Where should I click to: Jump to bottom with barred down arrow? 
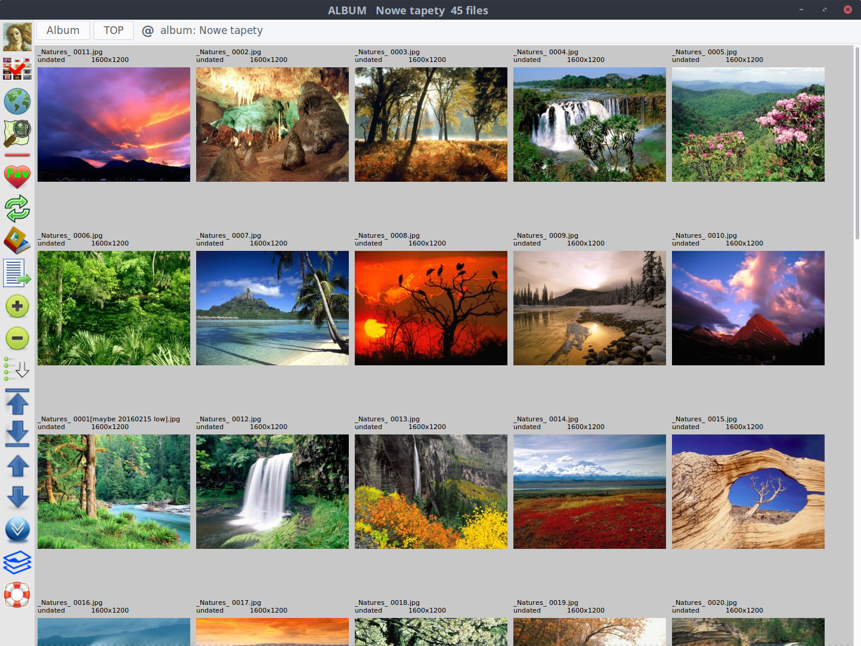[17, 433]
